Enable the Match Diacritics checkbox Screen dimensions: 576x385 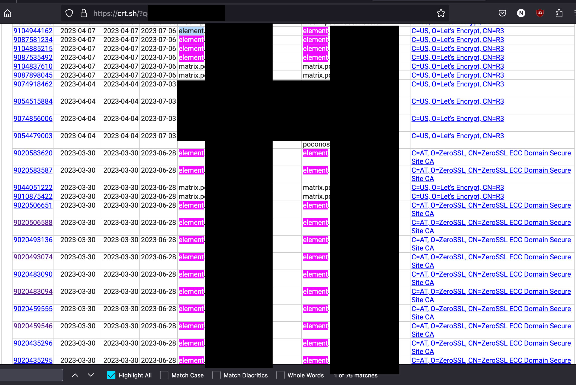coord(216,375)
